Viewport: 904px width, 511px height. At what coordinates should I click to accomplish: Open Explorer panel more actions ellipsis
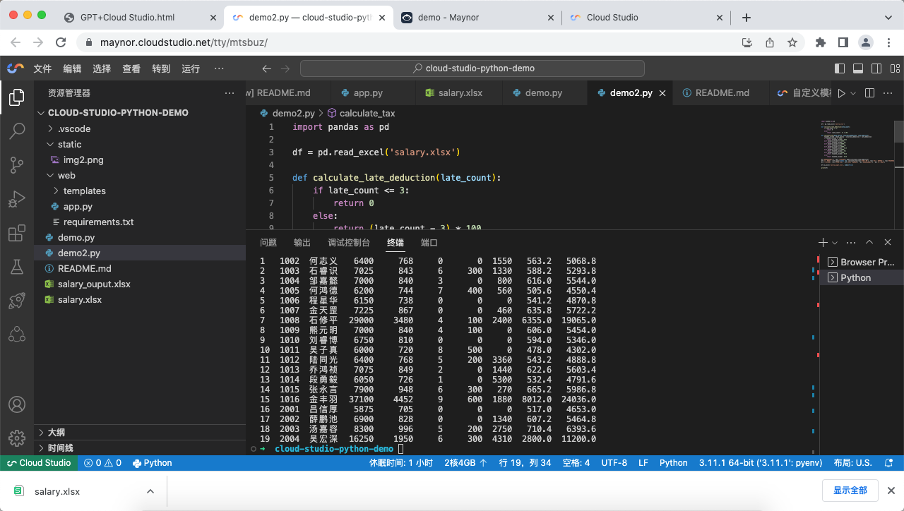click(230, 92)
